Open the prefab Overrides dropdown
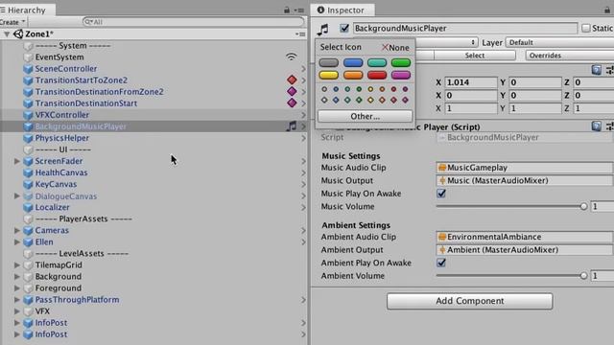Image resolution: width=614 pixels, height=345 pixels. (x=570, y=56)
